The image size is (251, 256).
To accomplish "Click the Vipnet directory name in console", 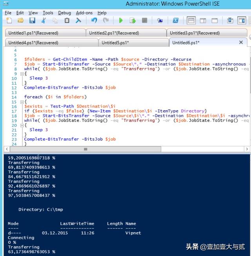I will click(x=133, y=233).
